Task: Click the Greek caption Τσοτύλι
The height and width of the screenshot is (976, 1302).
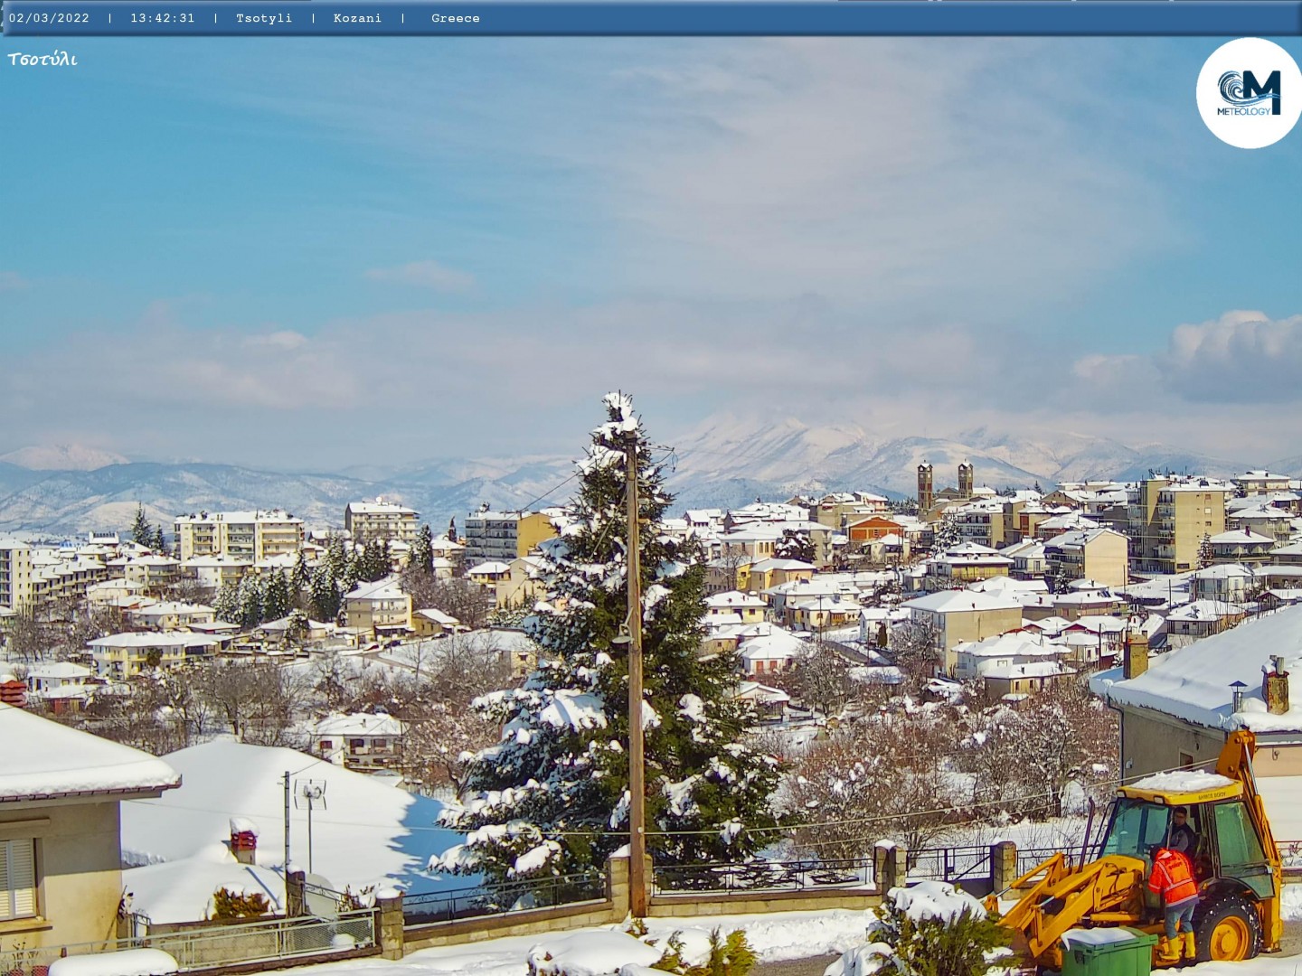Action: point(42,60)
